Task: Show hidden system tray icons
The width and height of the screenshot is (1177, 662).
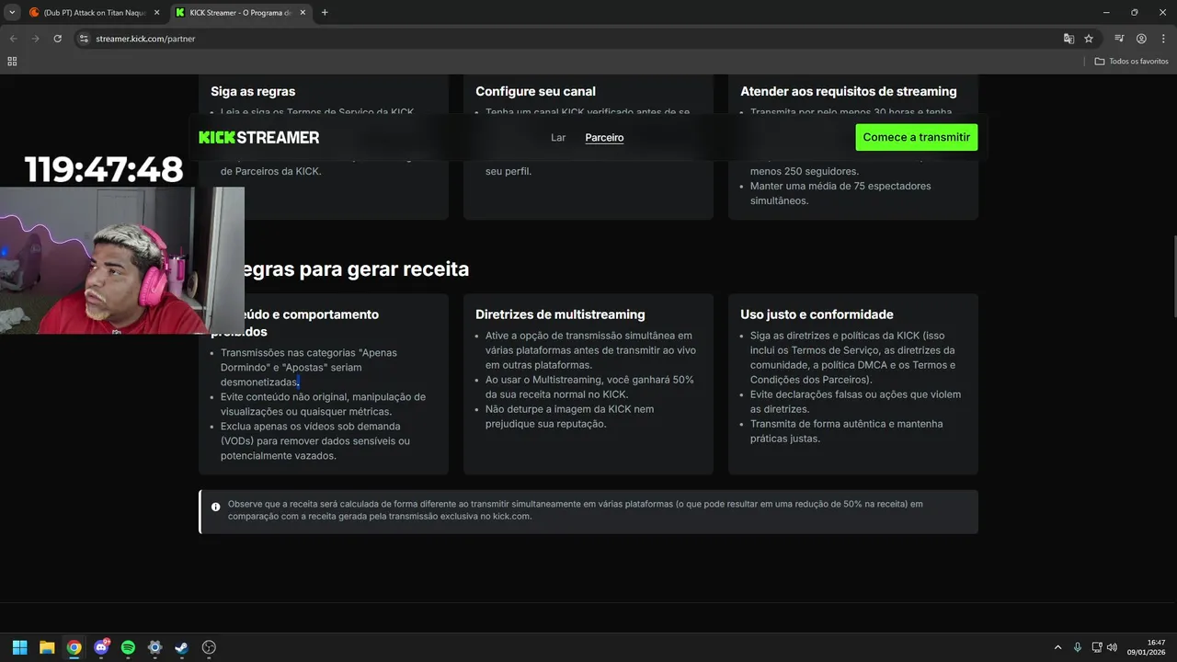Action: [1057, 647]
